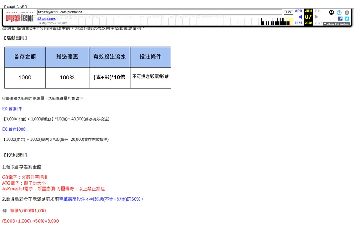
Task: Click the 【投注規則】 heading
Action: click(x=16, y=155)
